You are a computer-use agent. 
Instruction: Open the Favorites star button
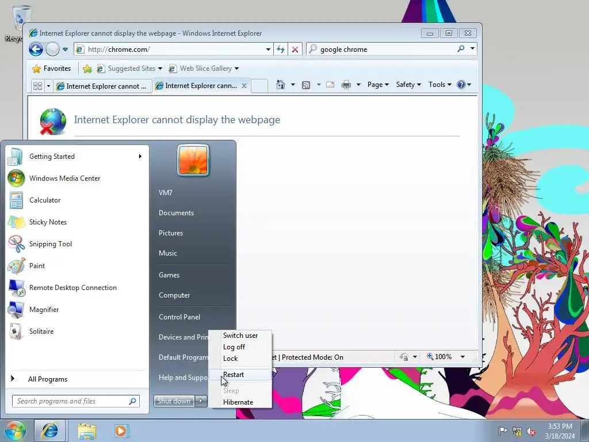point(51,68)
